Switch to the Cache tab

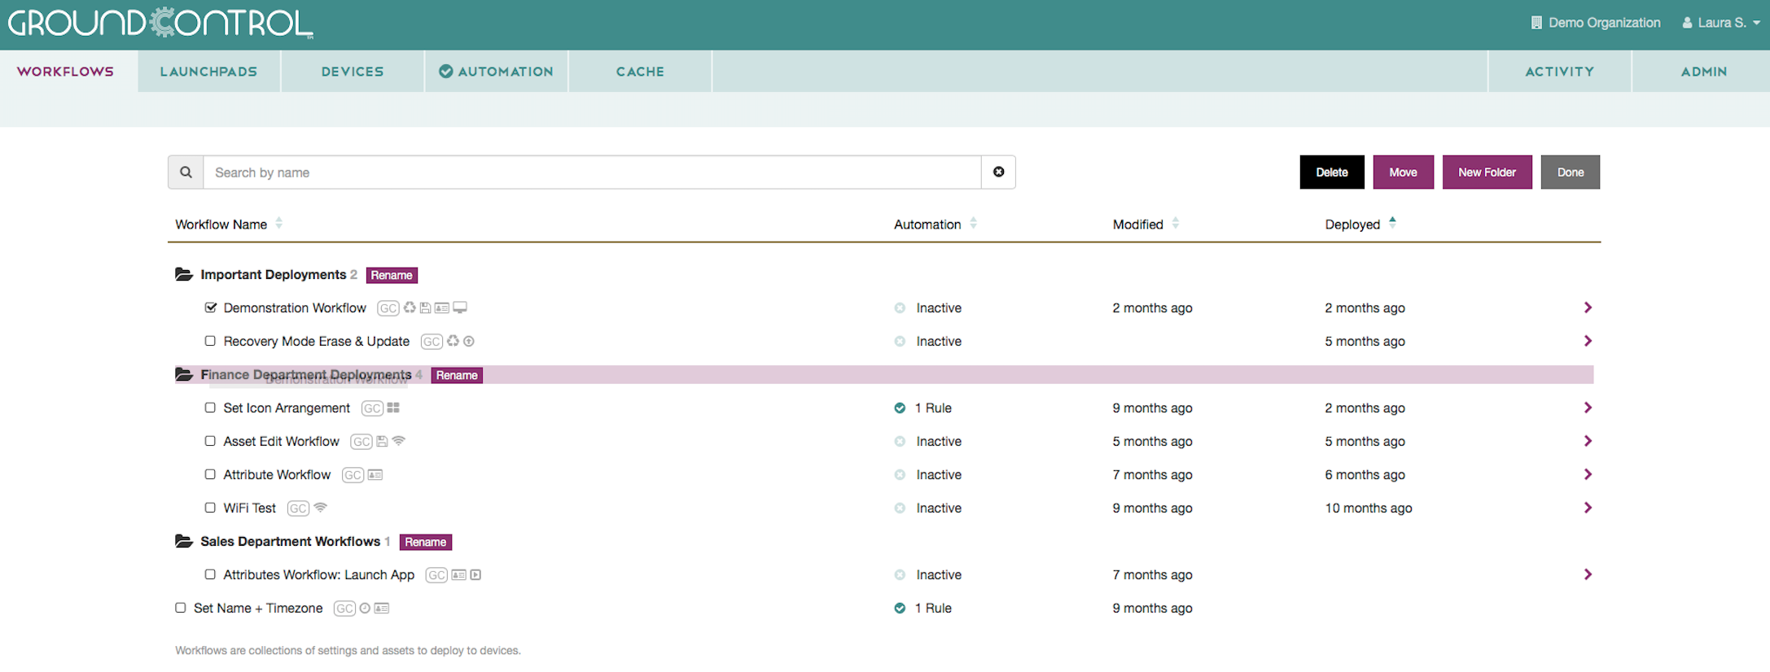click(640, 72)
